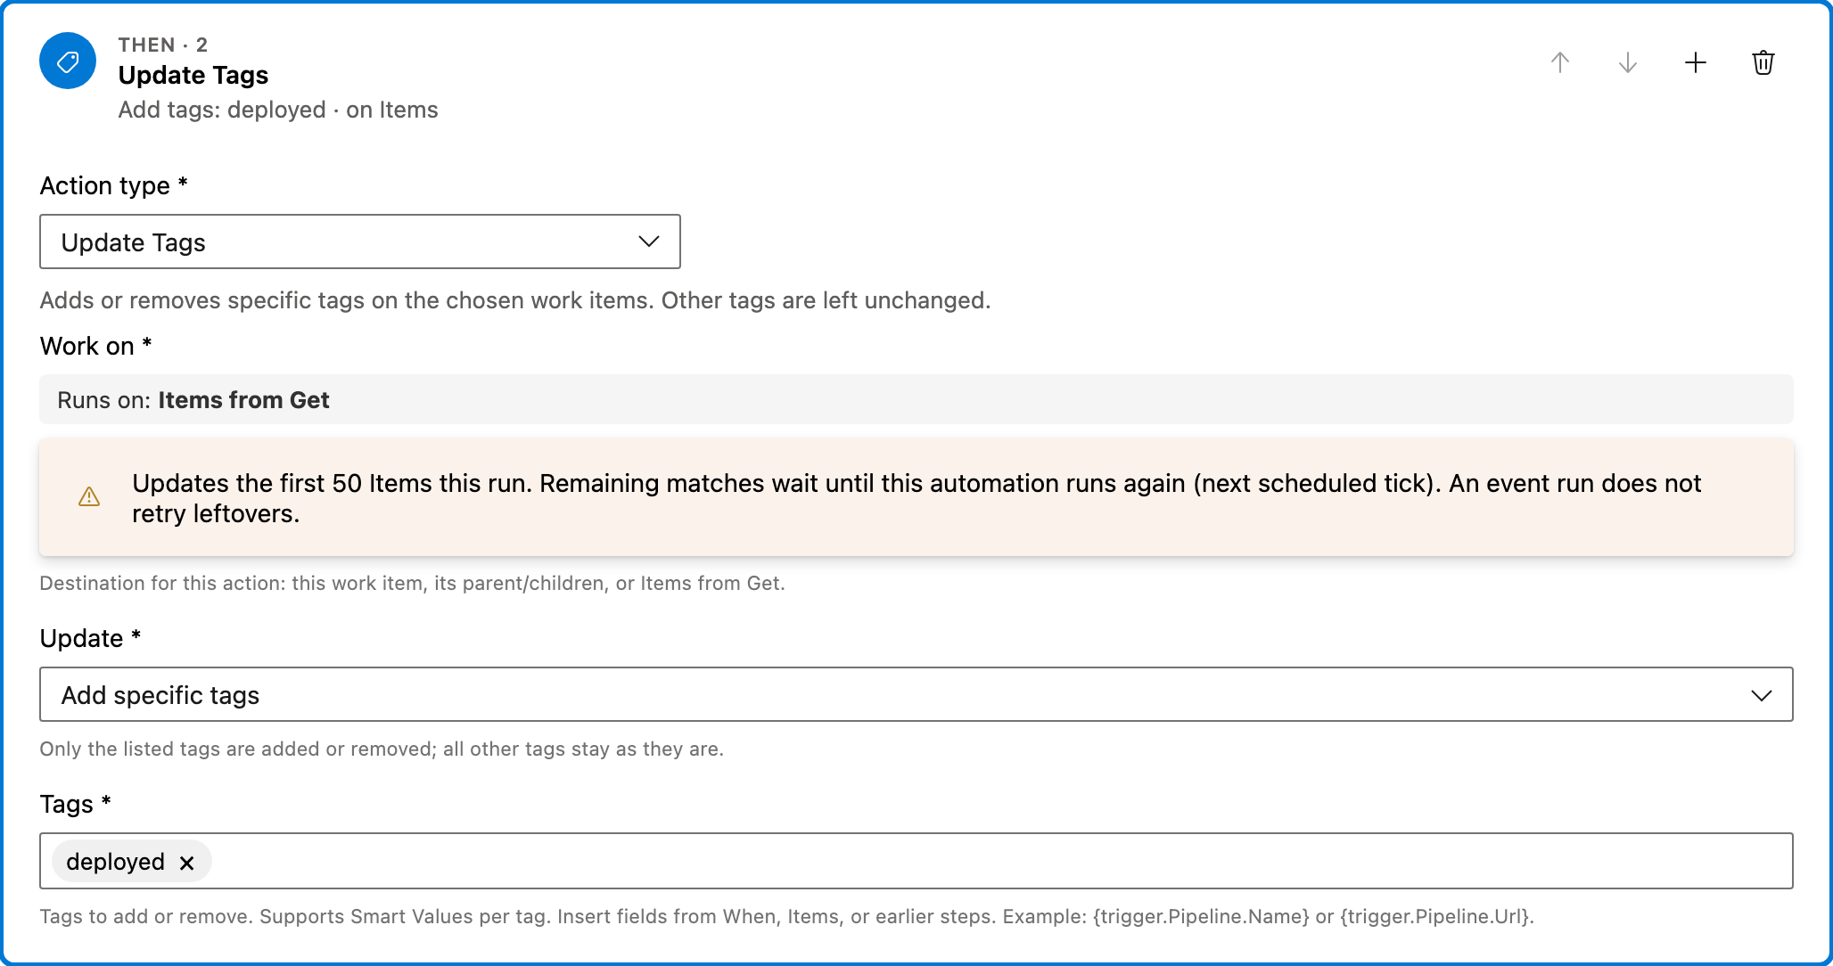Remove the deployed tag with its x
This screenshot has width=1833, height=966.
pos(186,863)
